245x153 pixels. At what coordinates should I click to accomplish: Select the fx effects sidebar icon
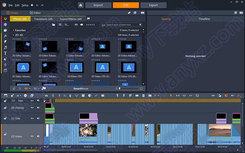(5, 36)
